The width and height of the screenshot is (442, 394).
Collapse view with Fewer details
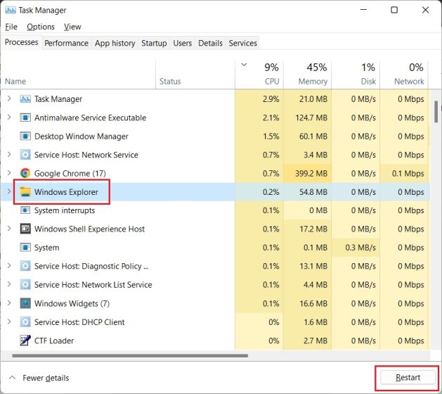point(41,378)
